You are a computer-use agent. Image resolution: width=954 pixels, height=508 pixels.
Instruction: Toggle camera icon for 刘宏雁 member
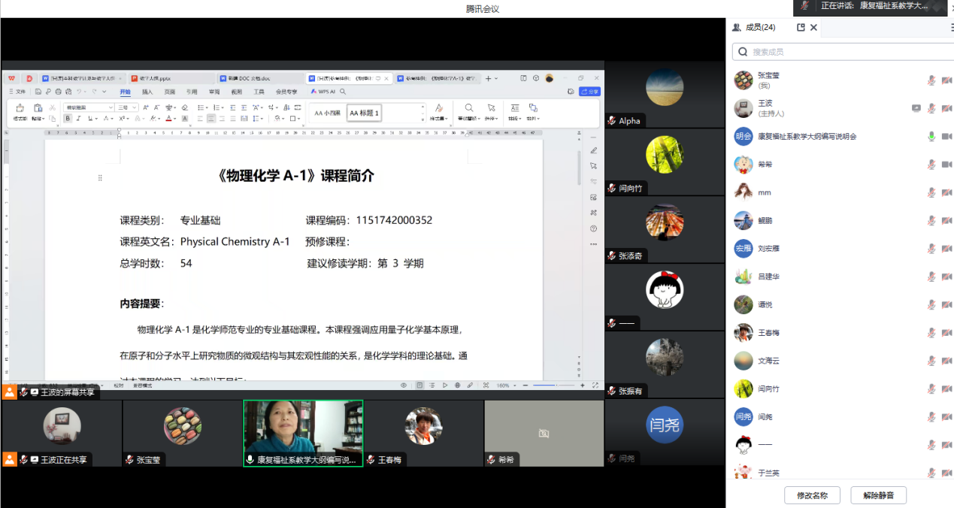click(946, 248)
